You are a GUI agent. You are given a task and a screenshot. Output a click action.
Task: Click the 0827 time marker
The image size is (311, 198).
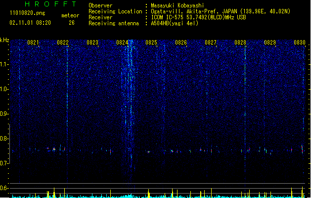coord(211,43)
